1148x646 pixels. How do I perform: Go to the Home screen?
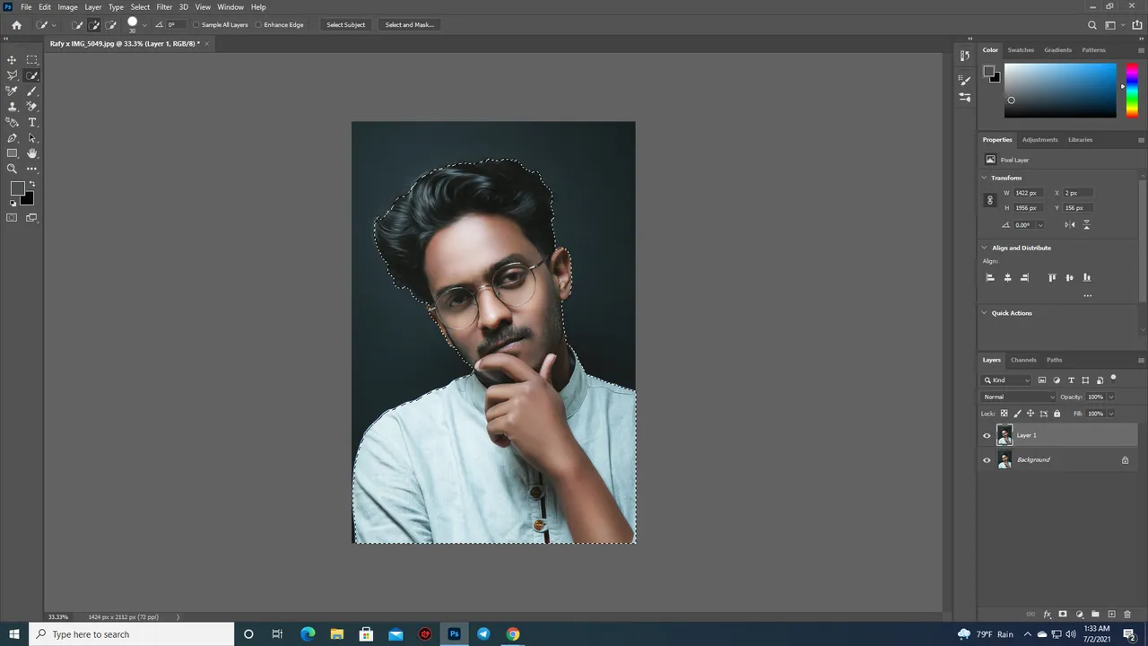point(16,25)
